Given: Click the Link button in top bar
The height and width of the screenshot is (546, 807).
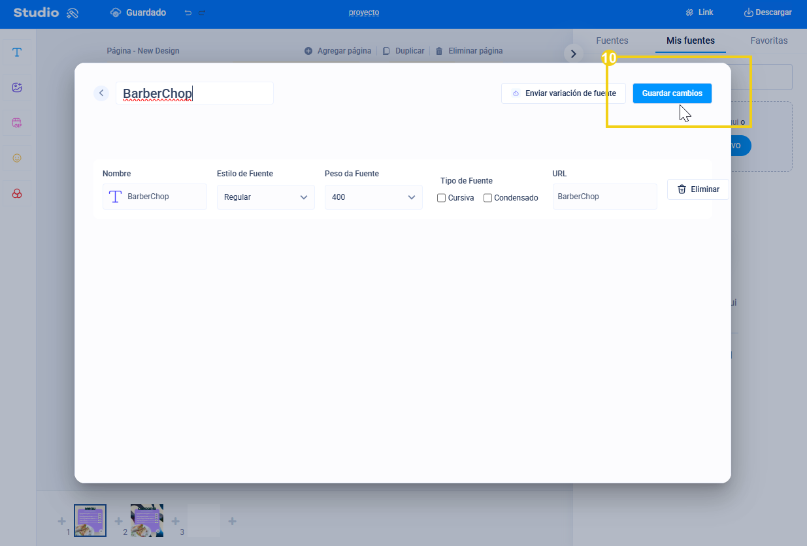Looking at the screenshot, I should pyautogui.click(x=699, y=12).
